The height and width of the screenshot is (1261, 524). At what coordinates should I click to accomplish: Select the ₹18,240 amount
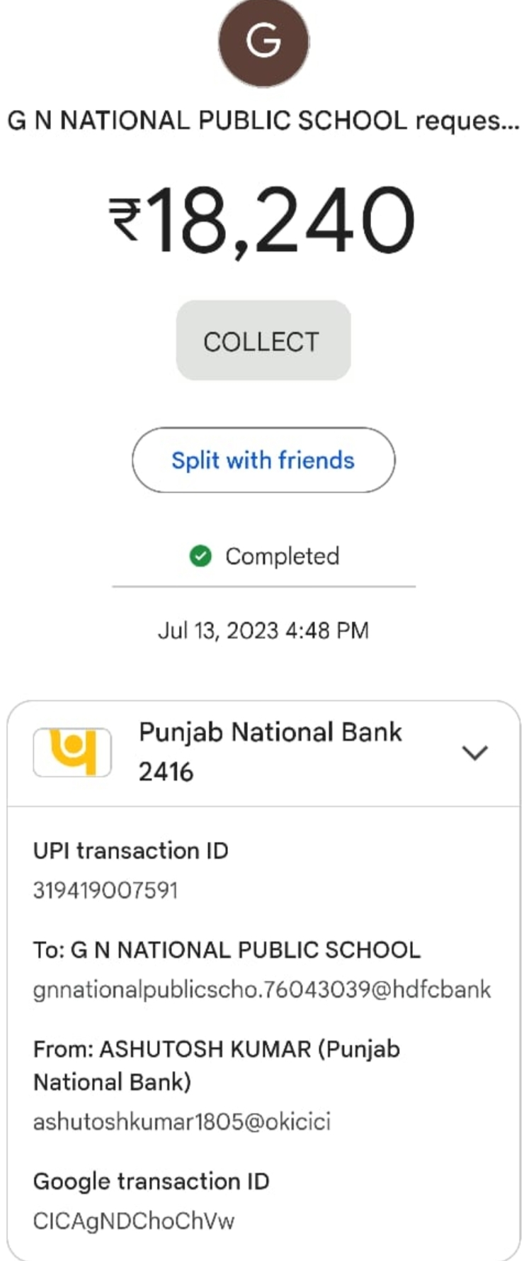pos(262,219)
